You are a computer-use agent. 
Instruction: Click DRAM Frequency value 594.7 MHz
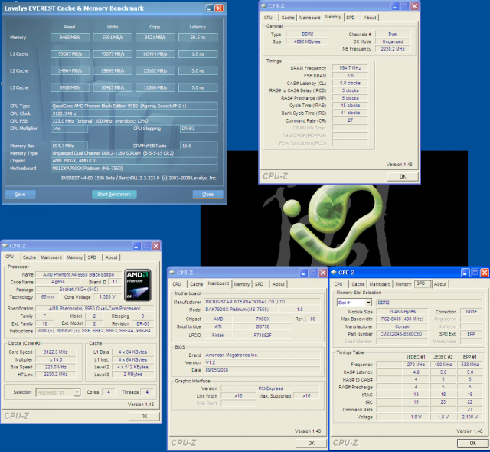(x=350, y=68)
